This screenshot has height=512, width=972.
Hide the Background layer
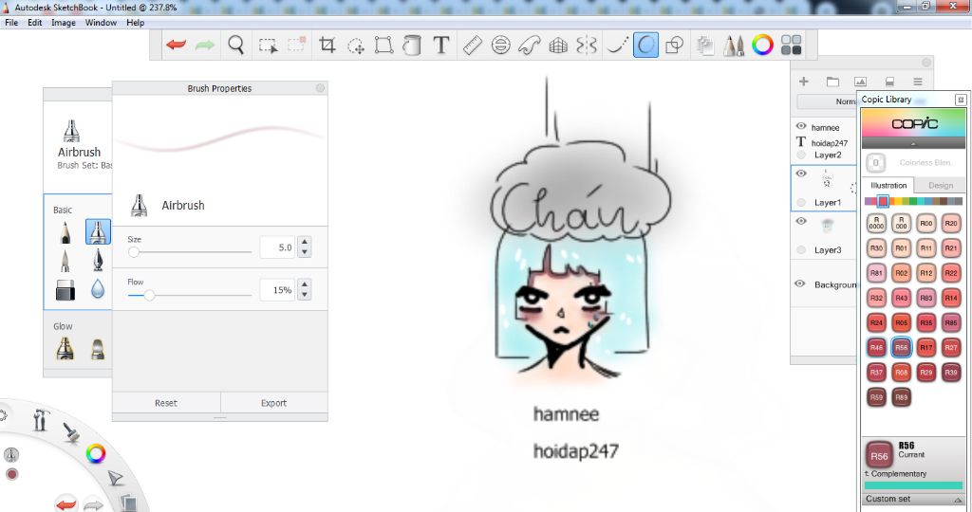click(x=800, y=283)
